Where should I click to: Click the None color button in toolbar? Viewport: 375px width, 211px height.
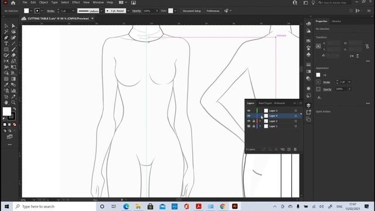click(15, 124)
